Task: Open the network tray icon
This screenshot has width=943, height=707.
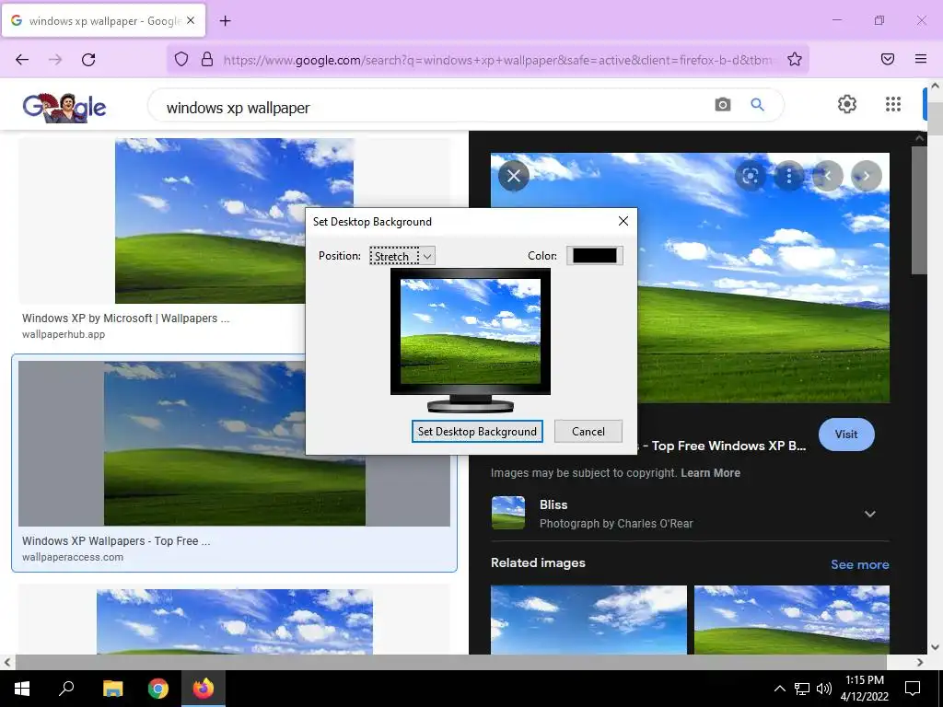Action: [x=802, y=689]
